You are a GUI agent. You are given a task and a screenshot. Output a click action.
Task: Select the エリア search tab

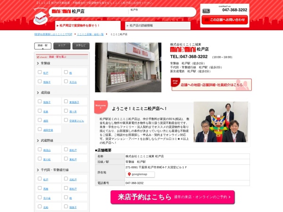coord(62,46)
